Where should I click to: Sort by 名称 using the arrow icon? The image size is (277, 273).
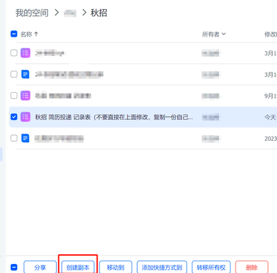tap(36, 34)
